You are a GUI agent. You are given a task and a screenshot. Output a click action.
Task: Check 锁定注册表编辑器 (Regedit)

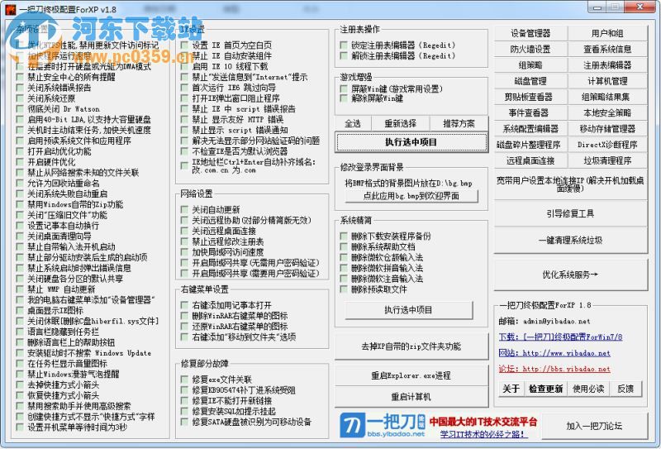[x=344, y=45]
